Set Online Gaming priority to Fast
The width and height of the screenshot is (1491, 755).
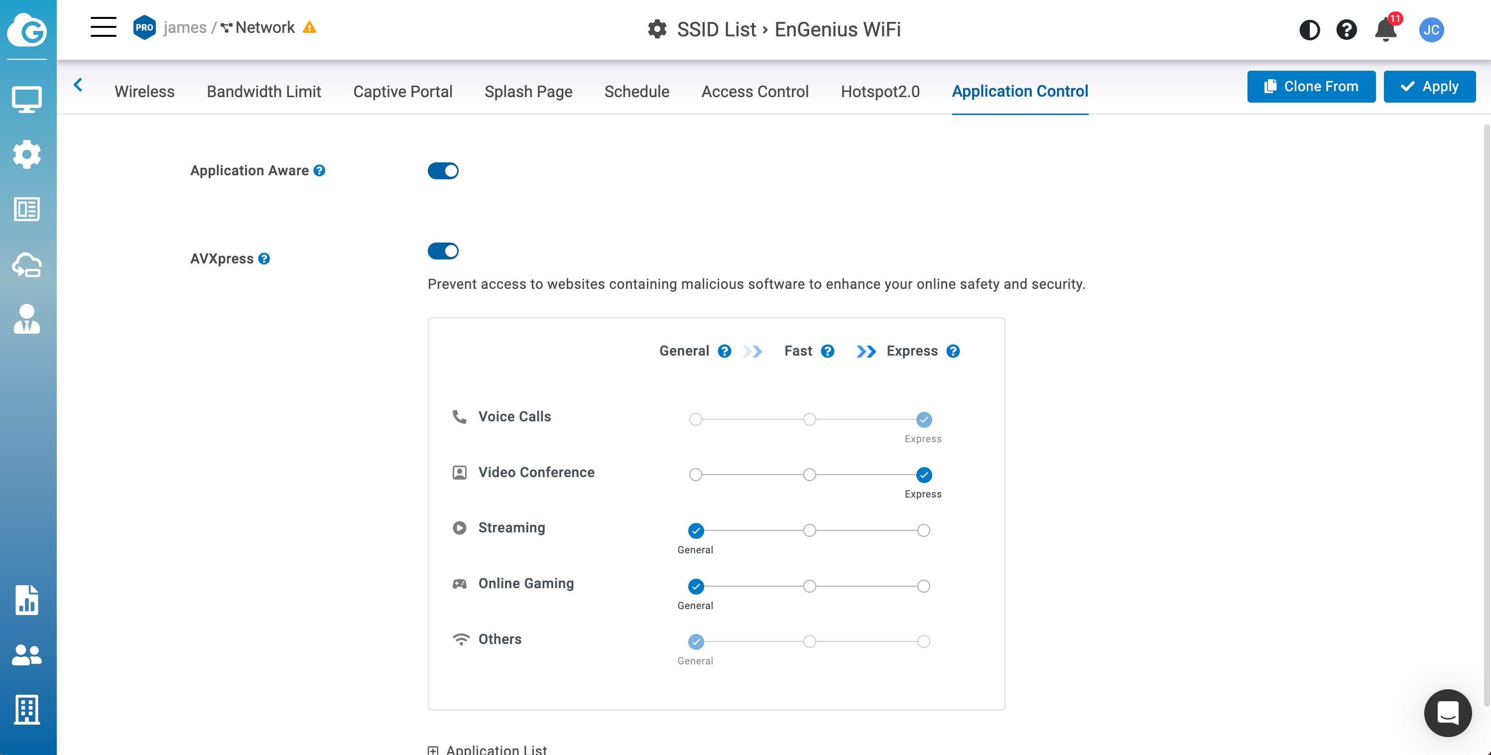809,586
